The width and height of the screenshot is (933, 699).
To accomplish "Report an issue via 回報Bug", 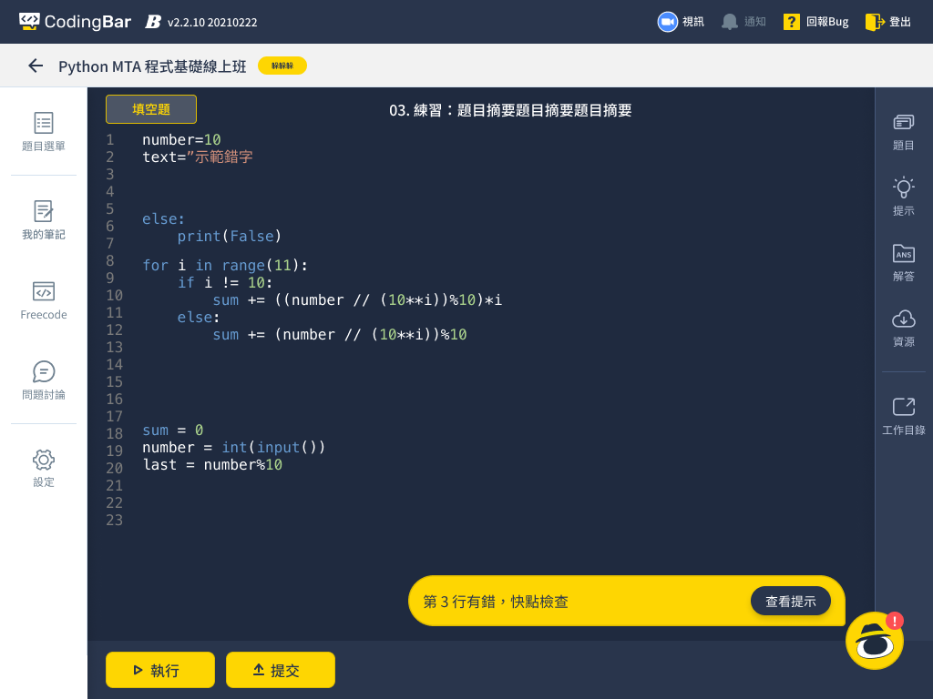I will [815, 22].
